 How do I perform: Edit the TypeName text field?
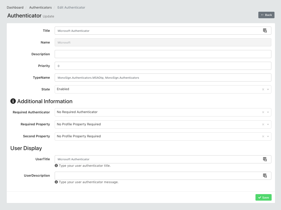point(163,78)
